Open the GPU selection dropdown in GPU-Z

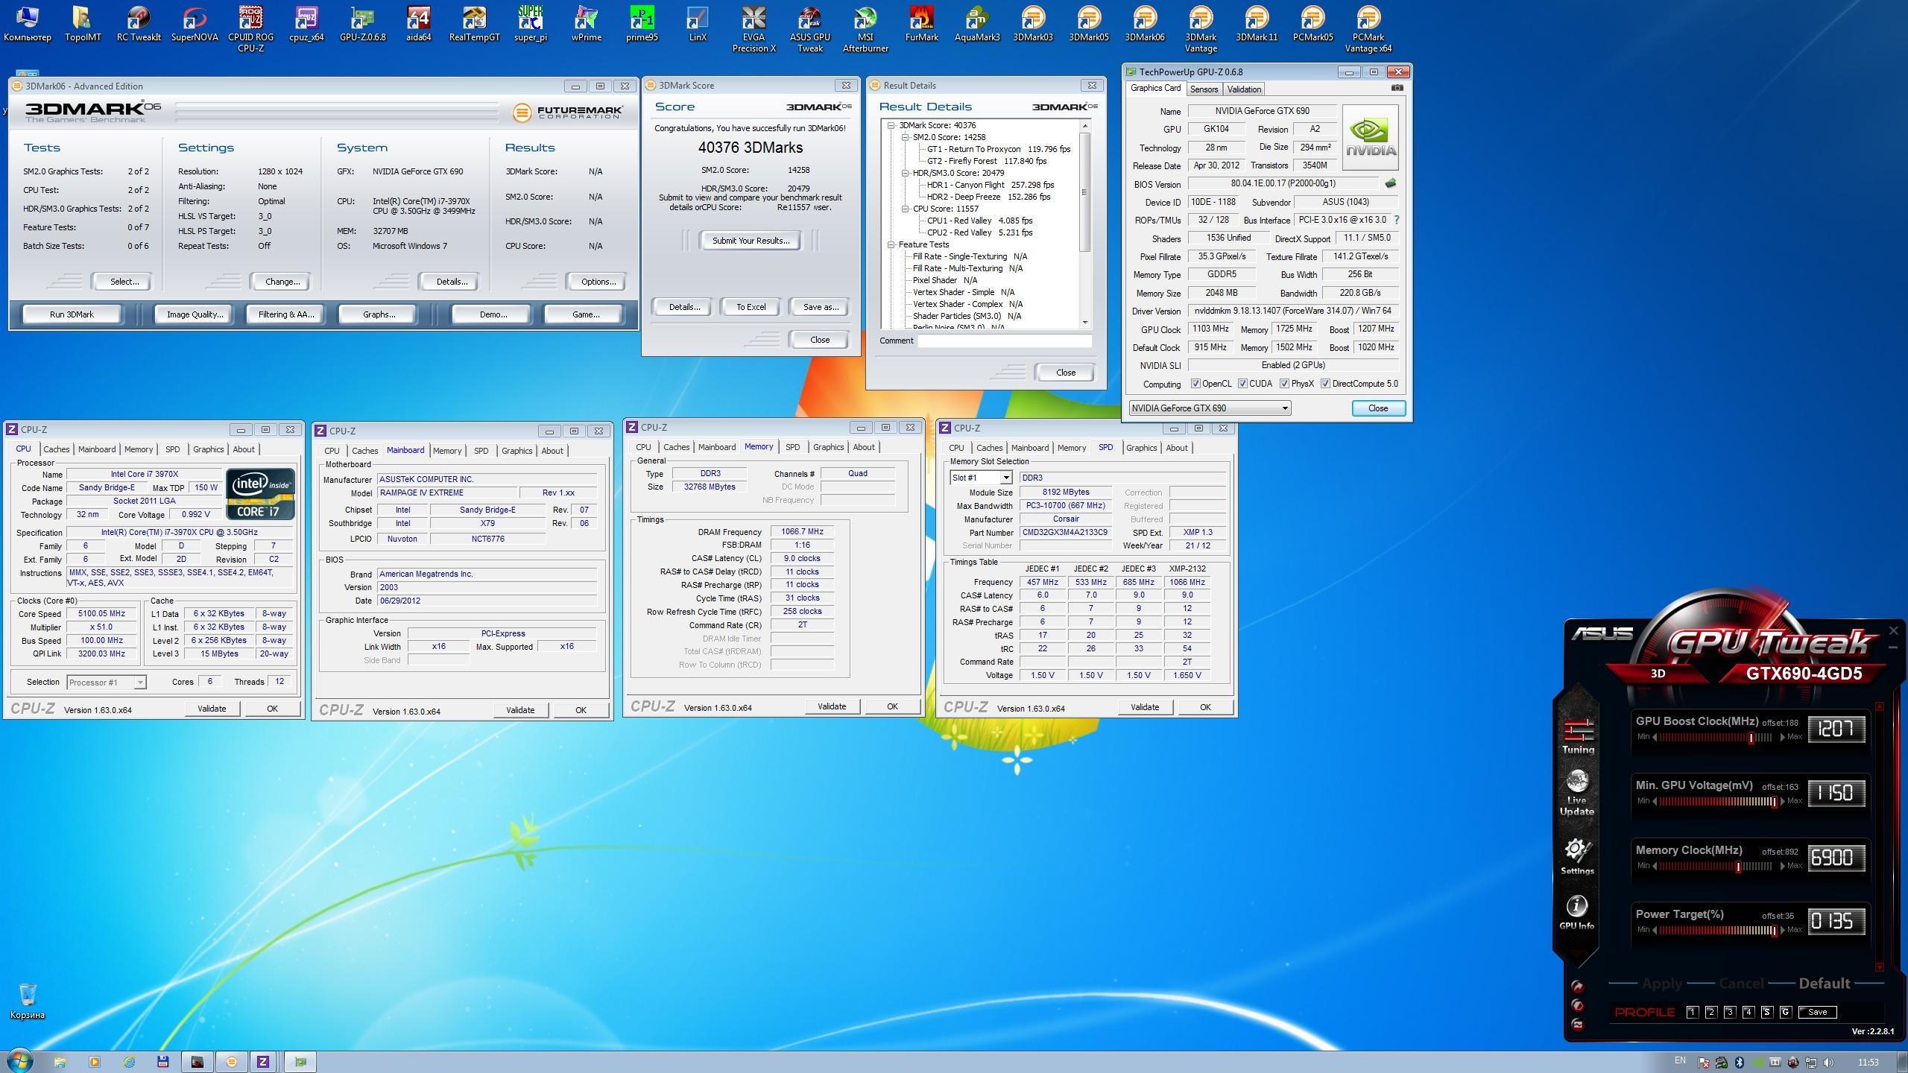coord(1210,408)
